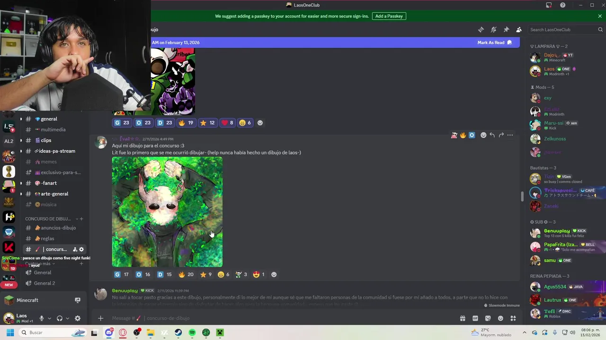
Task: Stream Minecraft via screen share icon
Action: click(78, 300)
